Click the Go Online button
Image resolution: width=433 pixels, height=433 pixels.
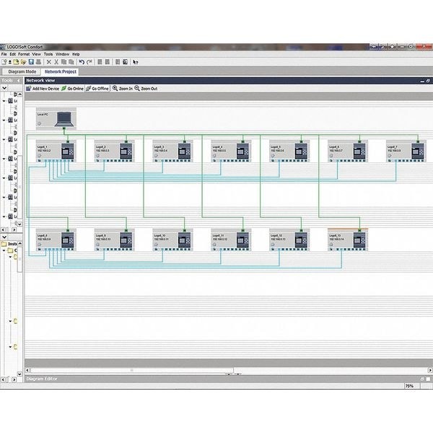pyautogui.click(x=73, y=88)
